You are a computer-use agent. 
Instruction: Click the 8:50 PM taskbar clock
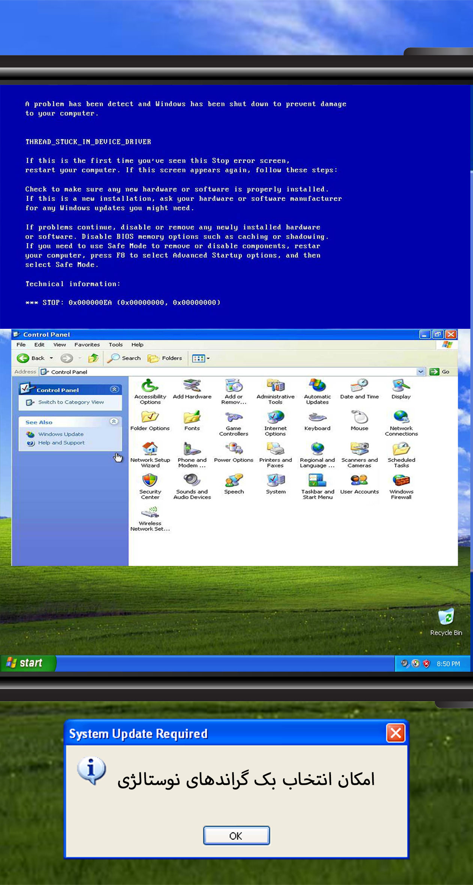point(448,664)
